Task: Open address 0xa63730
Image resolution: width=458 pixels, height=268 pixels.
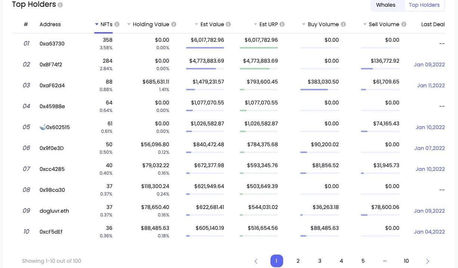Action: 52,44
